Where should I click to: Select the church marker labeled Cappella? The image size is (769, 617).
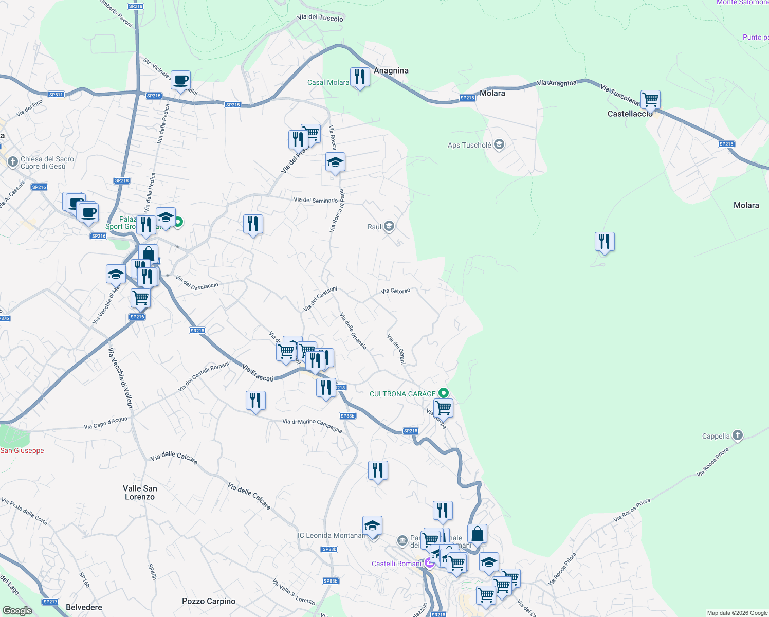click(x=737, y=435)
